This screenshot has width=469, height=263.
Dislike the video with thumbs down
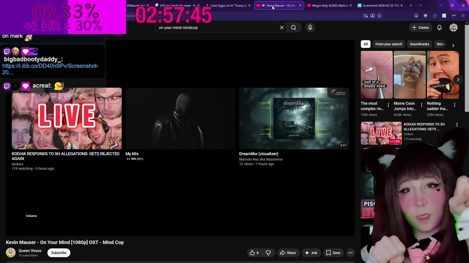pos(268,253)
